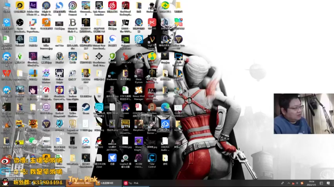Open the XIBERIA Audio document file
Image resolution: width=334 pixels, height=187 pixels.
(165, 141)
